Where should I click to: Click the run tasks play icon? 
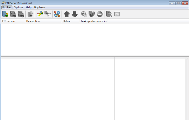(x=92, y=14)
